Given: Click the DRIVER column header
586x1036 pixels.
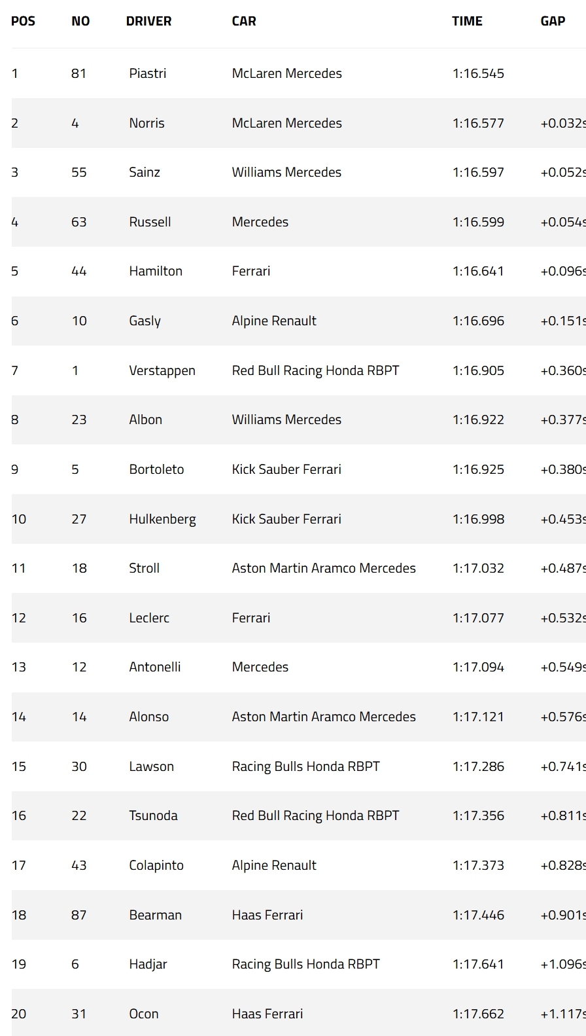Looking at the screenshot, I should point(148,21).
